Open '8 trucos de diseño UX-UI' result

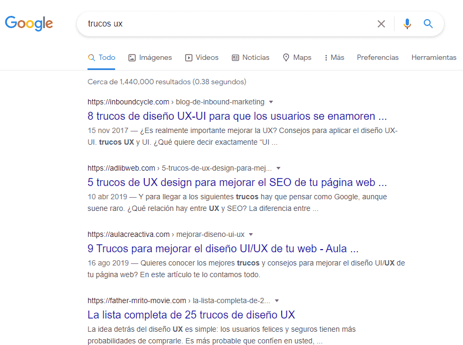(237, 116)
